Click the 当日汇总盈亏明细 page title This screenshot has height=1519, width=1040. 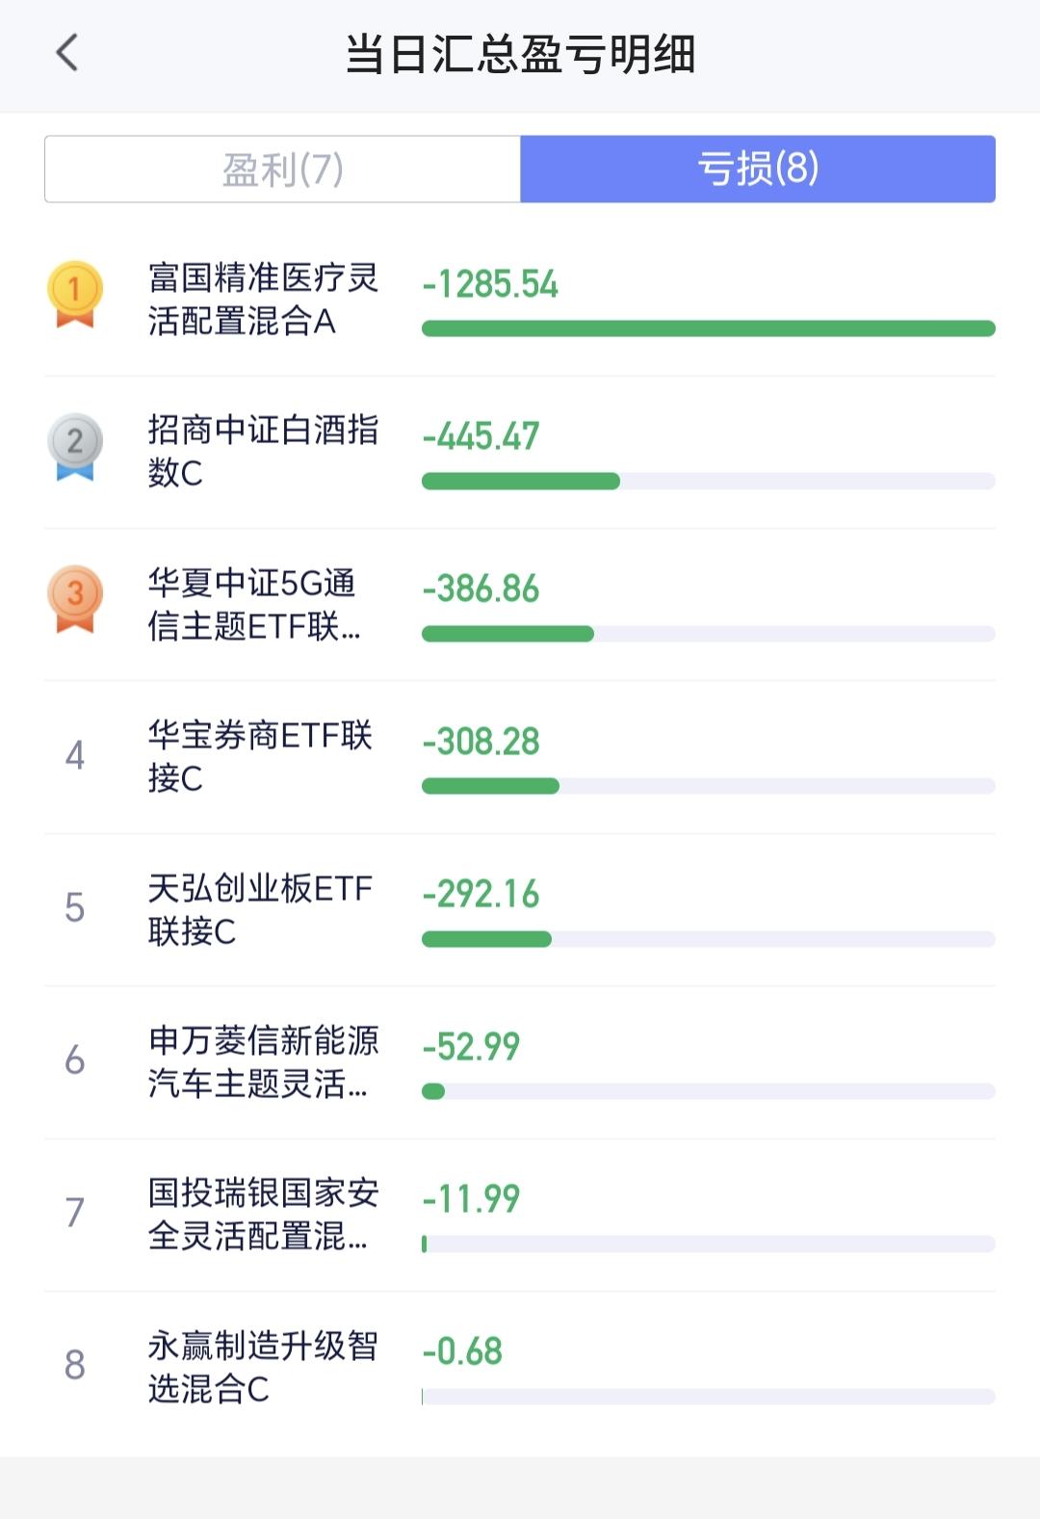[x=520, y=54]
